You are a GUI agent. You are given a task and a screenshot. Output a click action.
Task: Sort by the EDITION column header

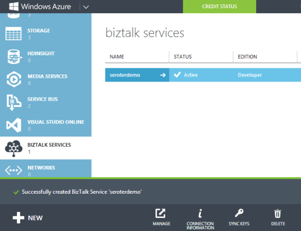(247, 56)
